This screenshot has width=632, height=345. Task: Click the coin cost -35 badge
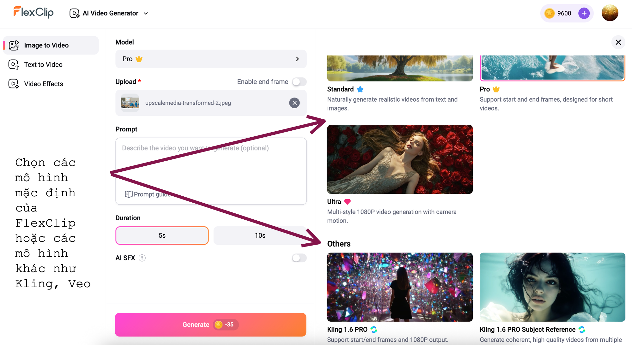tap(226, 324)
